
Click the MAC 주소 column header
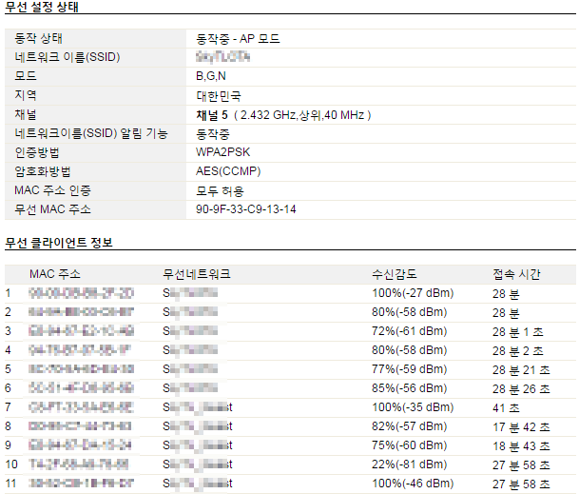point(54,274)
